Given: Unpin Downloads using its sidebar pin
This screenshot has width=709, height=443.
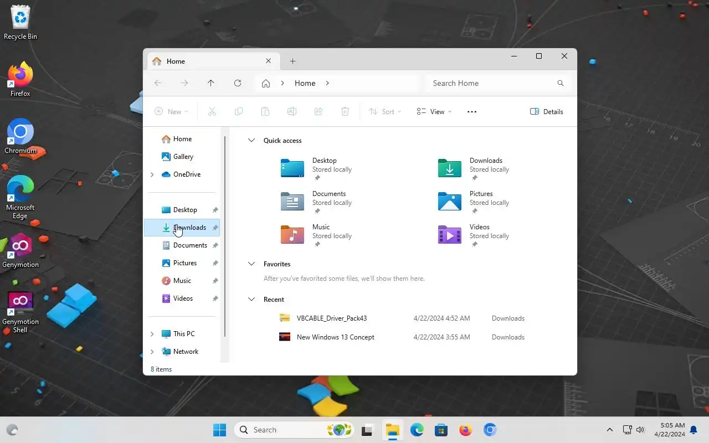Looking at the screenshot, I should [x=215, y=228].
